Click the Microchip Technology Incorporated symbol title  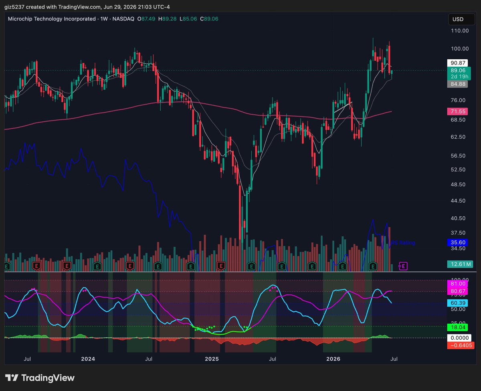[52, 19]
